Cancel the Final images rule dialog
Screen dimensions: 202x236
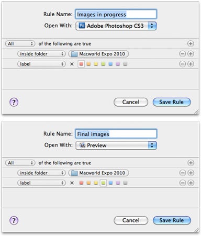pyautogui.click(x=131, y=220)
